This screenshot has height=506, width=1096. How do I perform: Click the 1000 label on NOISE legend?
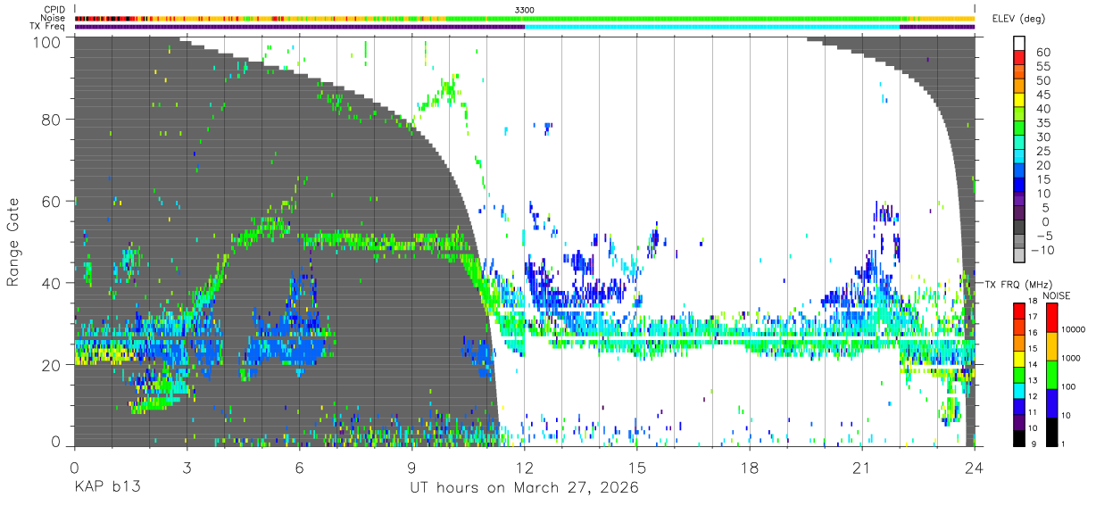pos(1069,359)
